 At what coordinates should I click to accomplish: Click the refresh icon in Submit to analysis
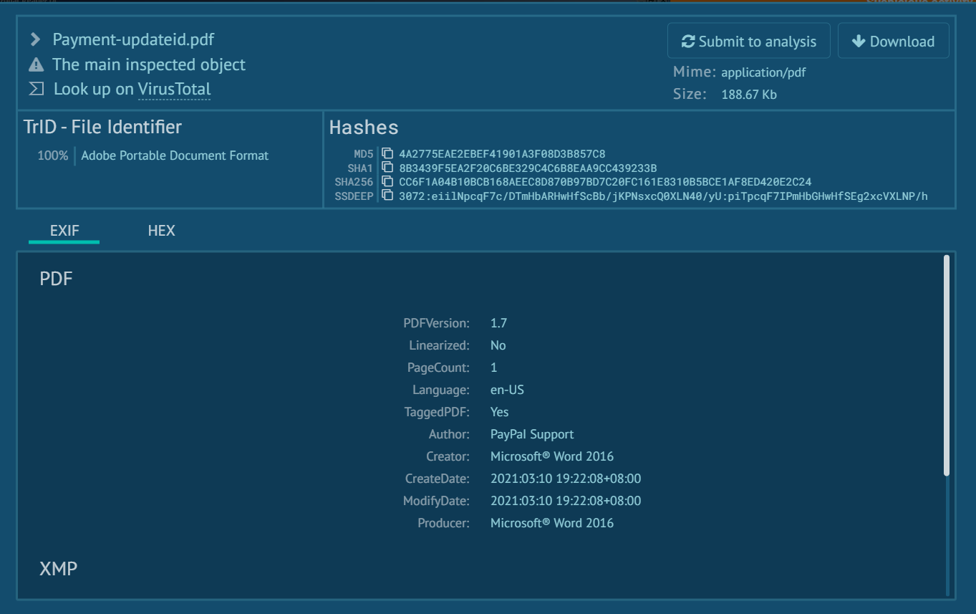[688, 42]
